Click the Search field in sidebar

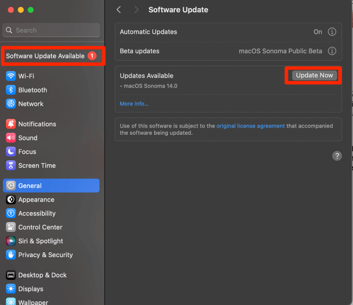pos(51,30)
